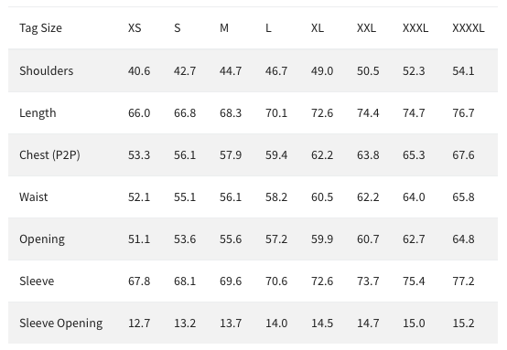The image size is (507, 350).
Task: Click Opening value 59.9 for XL
Action: (322, 239)
